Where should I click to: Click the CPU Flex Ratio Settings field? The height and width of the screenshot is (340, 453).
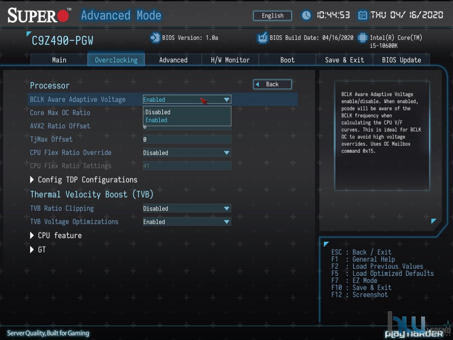187,166
